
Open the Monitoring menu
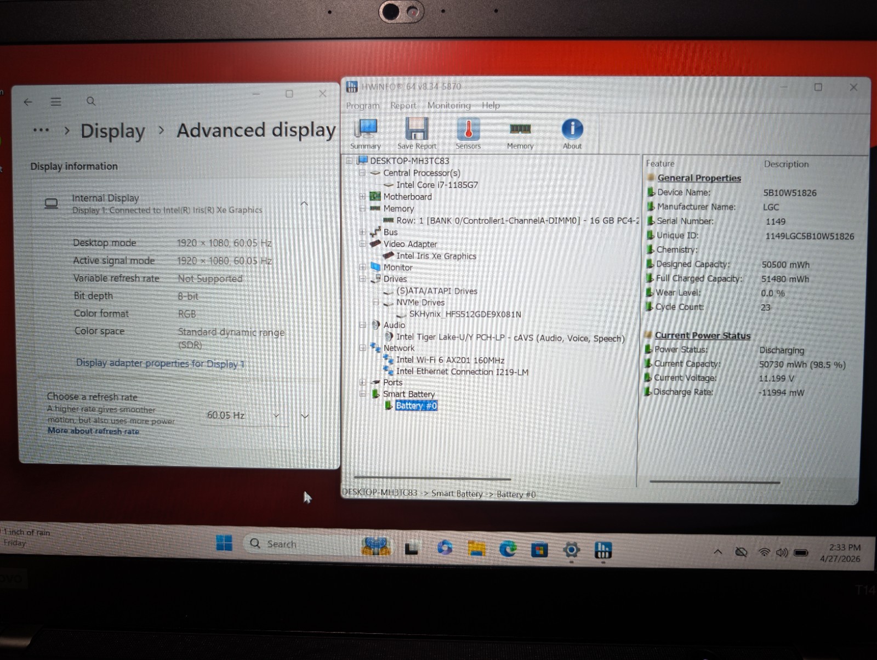(449, 105)
